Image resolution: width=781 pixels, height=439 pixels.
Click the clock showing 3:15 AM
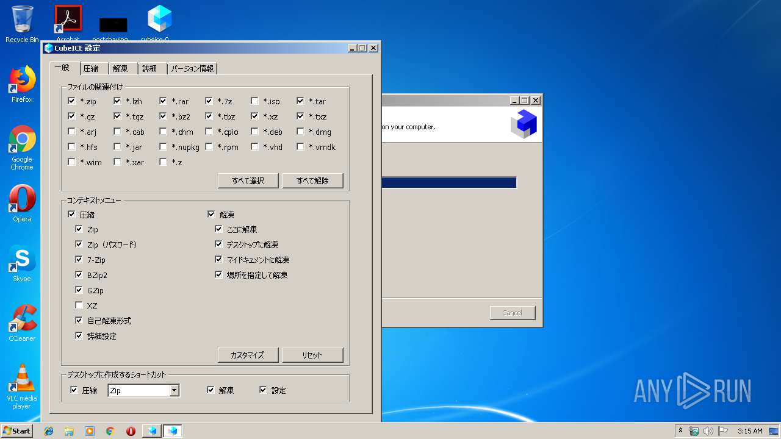[x=750, y=431]
